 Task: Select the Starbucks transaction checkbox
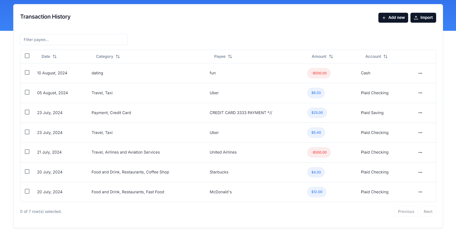27,172
